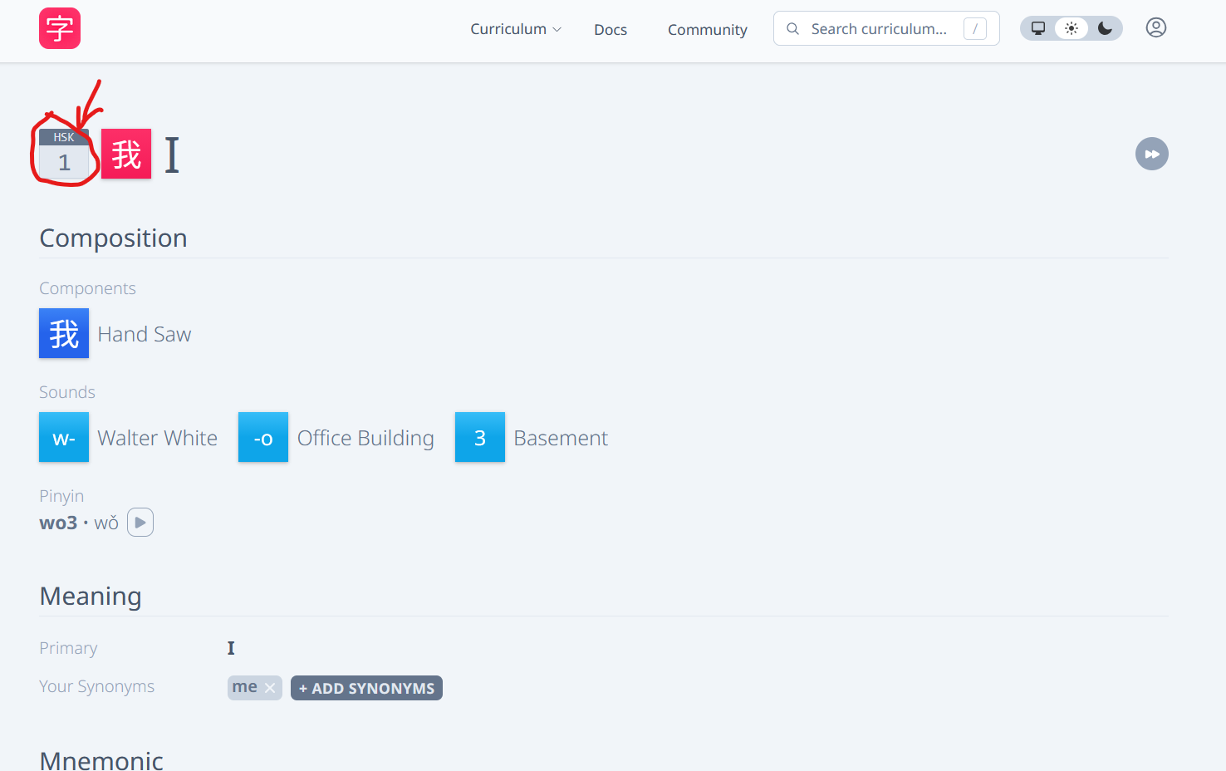Click the w- sound tile

pyautogui.click(x=64, y=437)
